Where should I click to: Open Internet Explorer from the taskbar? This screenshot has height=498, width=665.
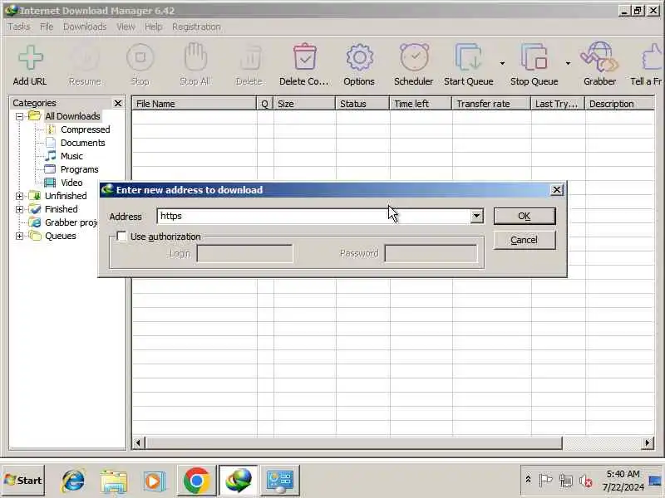(73, 481)
